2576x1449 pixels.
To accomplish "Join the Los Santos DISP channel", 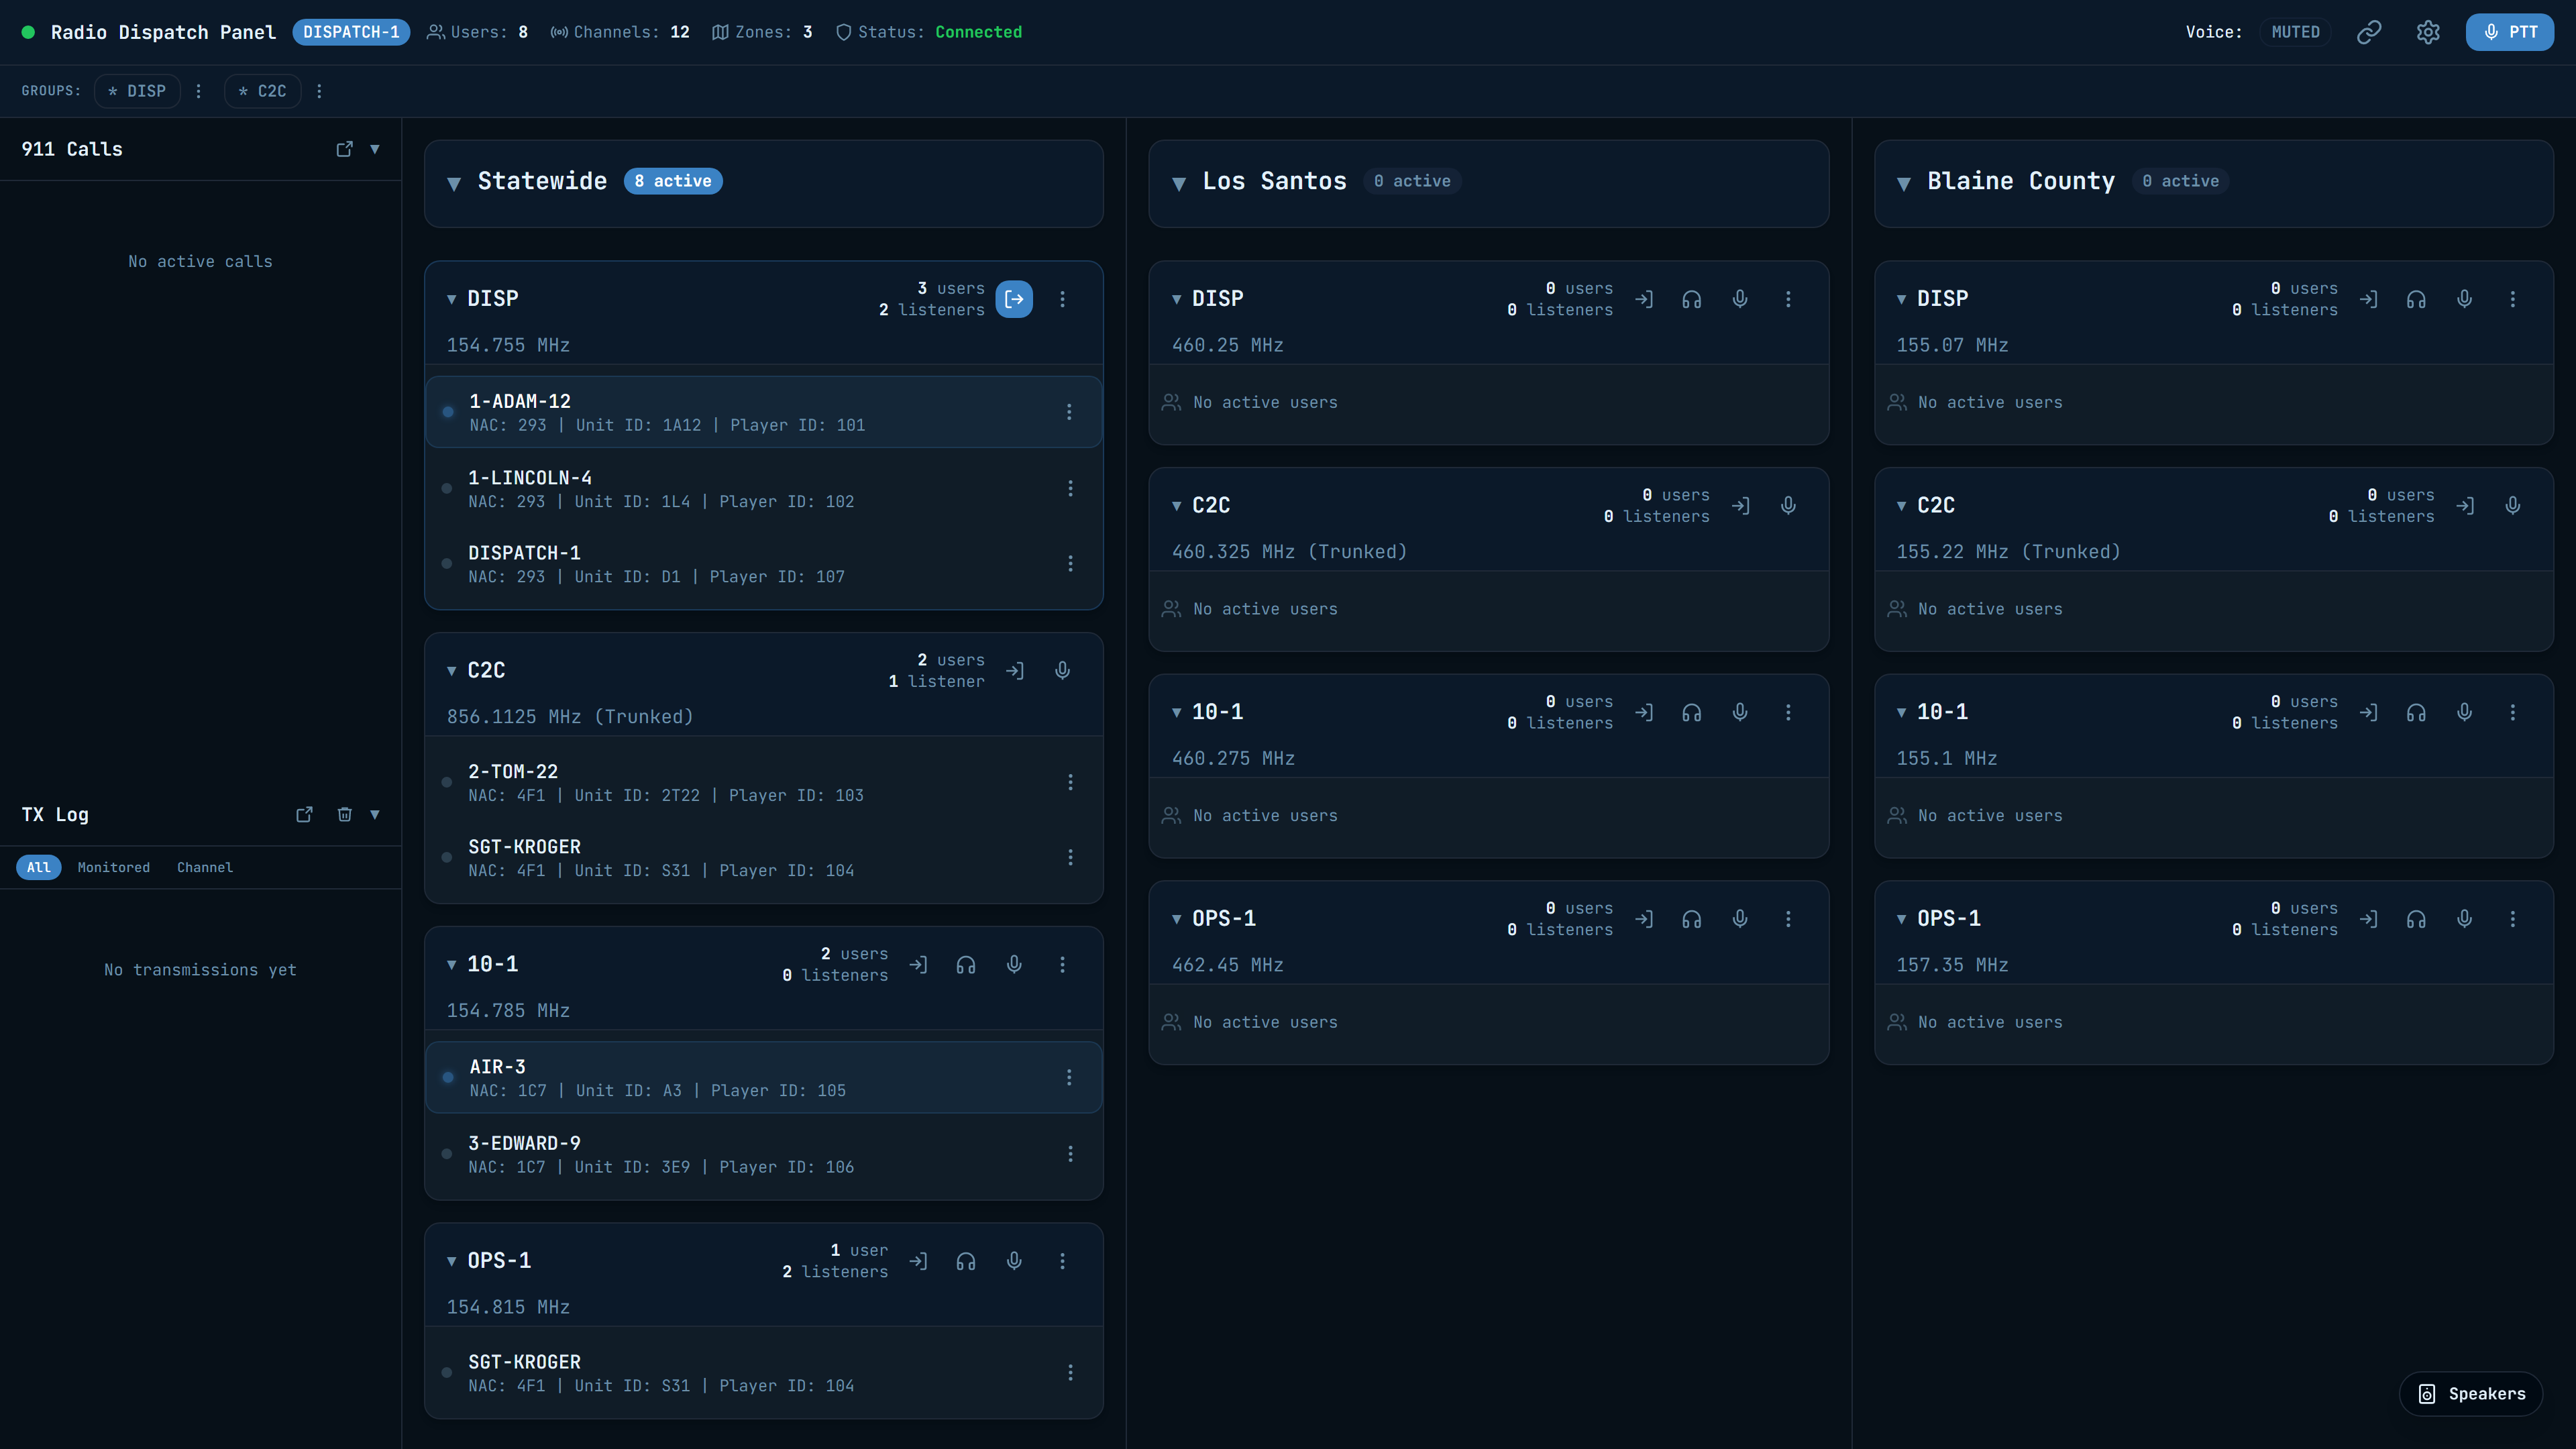I will click(1644, 299).
